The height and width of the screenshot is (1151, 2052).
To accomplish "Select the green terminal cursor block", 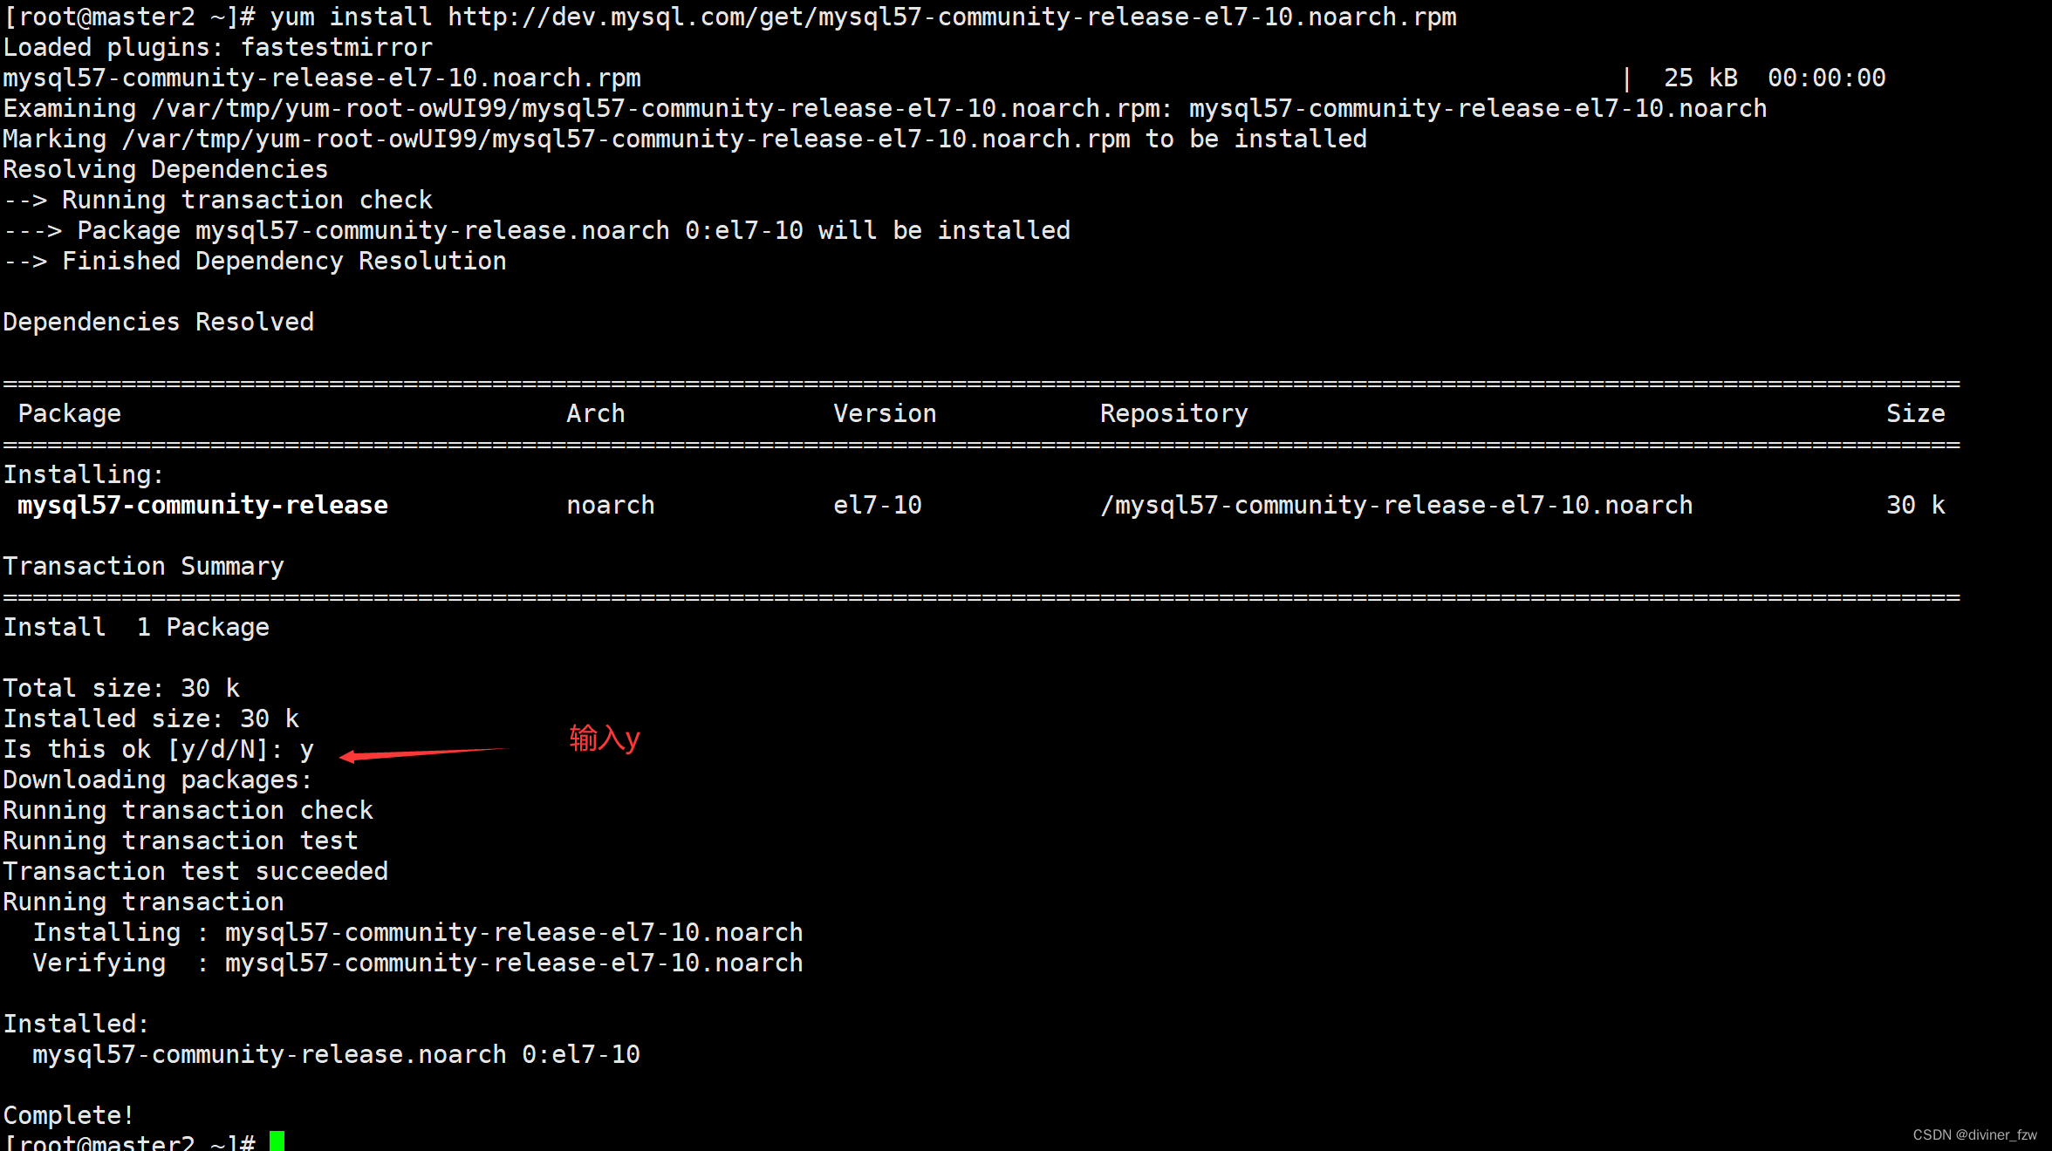I will tap(277, 1141).
